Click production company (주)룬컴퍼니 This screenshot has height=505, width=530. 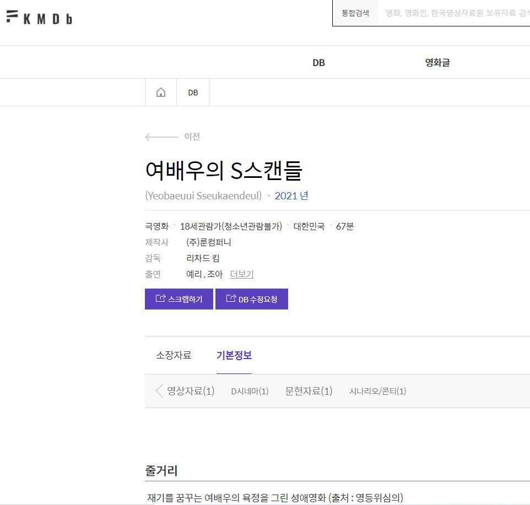209,242
